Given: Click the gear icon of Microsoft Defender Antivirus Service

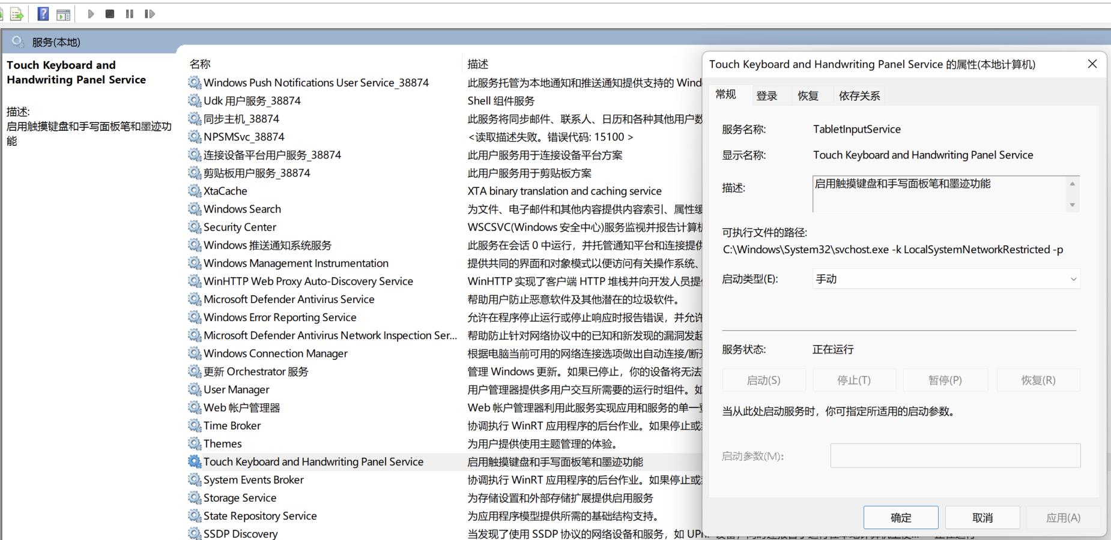Looking at the screenshot, I should pos(195,298).
